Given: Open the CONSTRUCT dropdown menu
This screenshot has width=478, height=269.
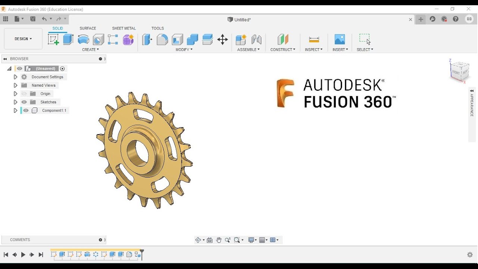Looking at the screenshot, I should (x=283, y=49).
